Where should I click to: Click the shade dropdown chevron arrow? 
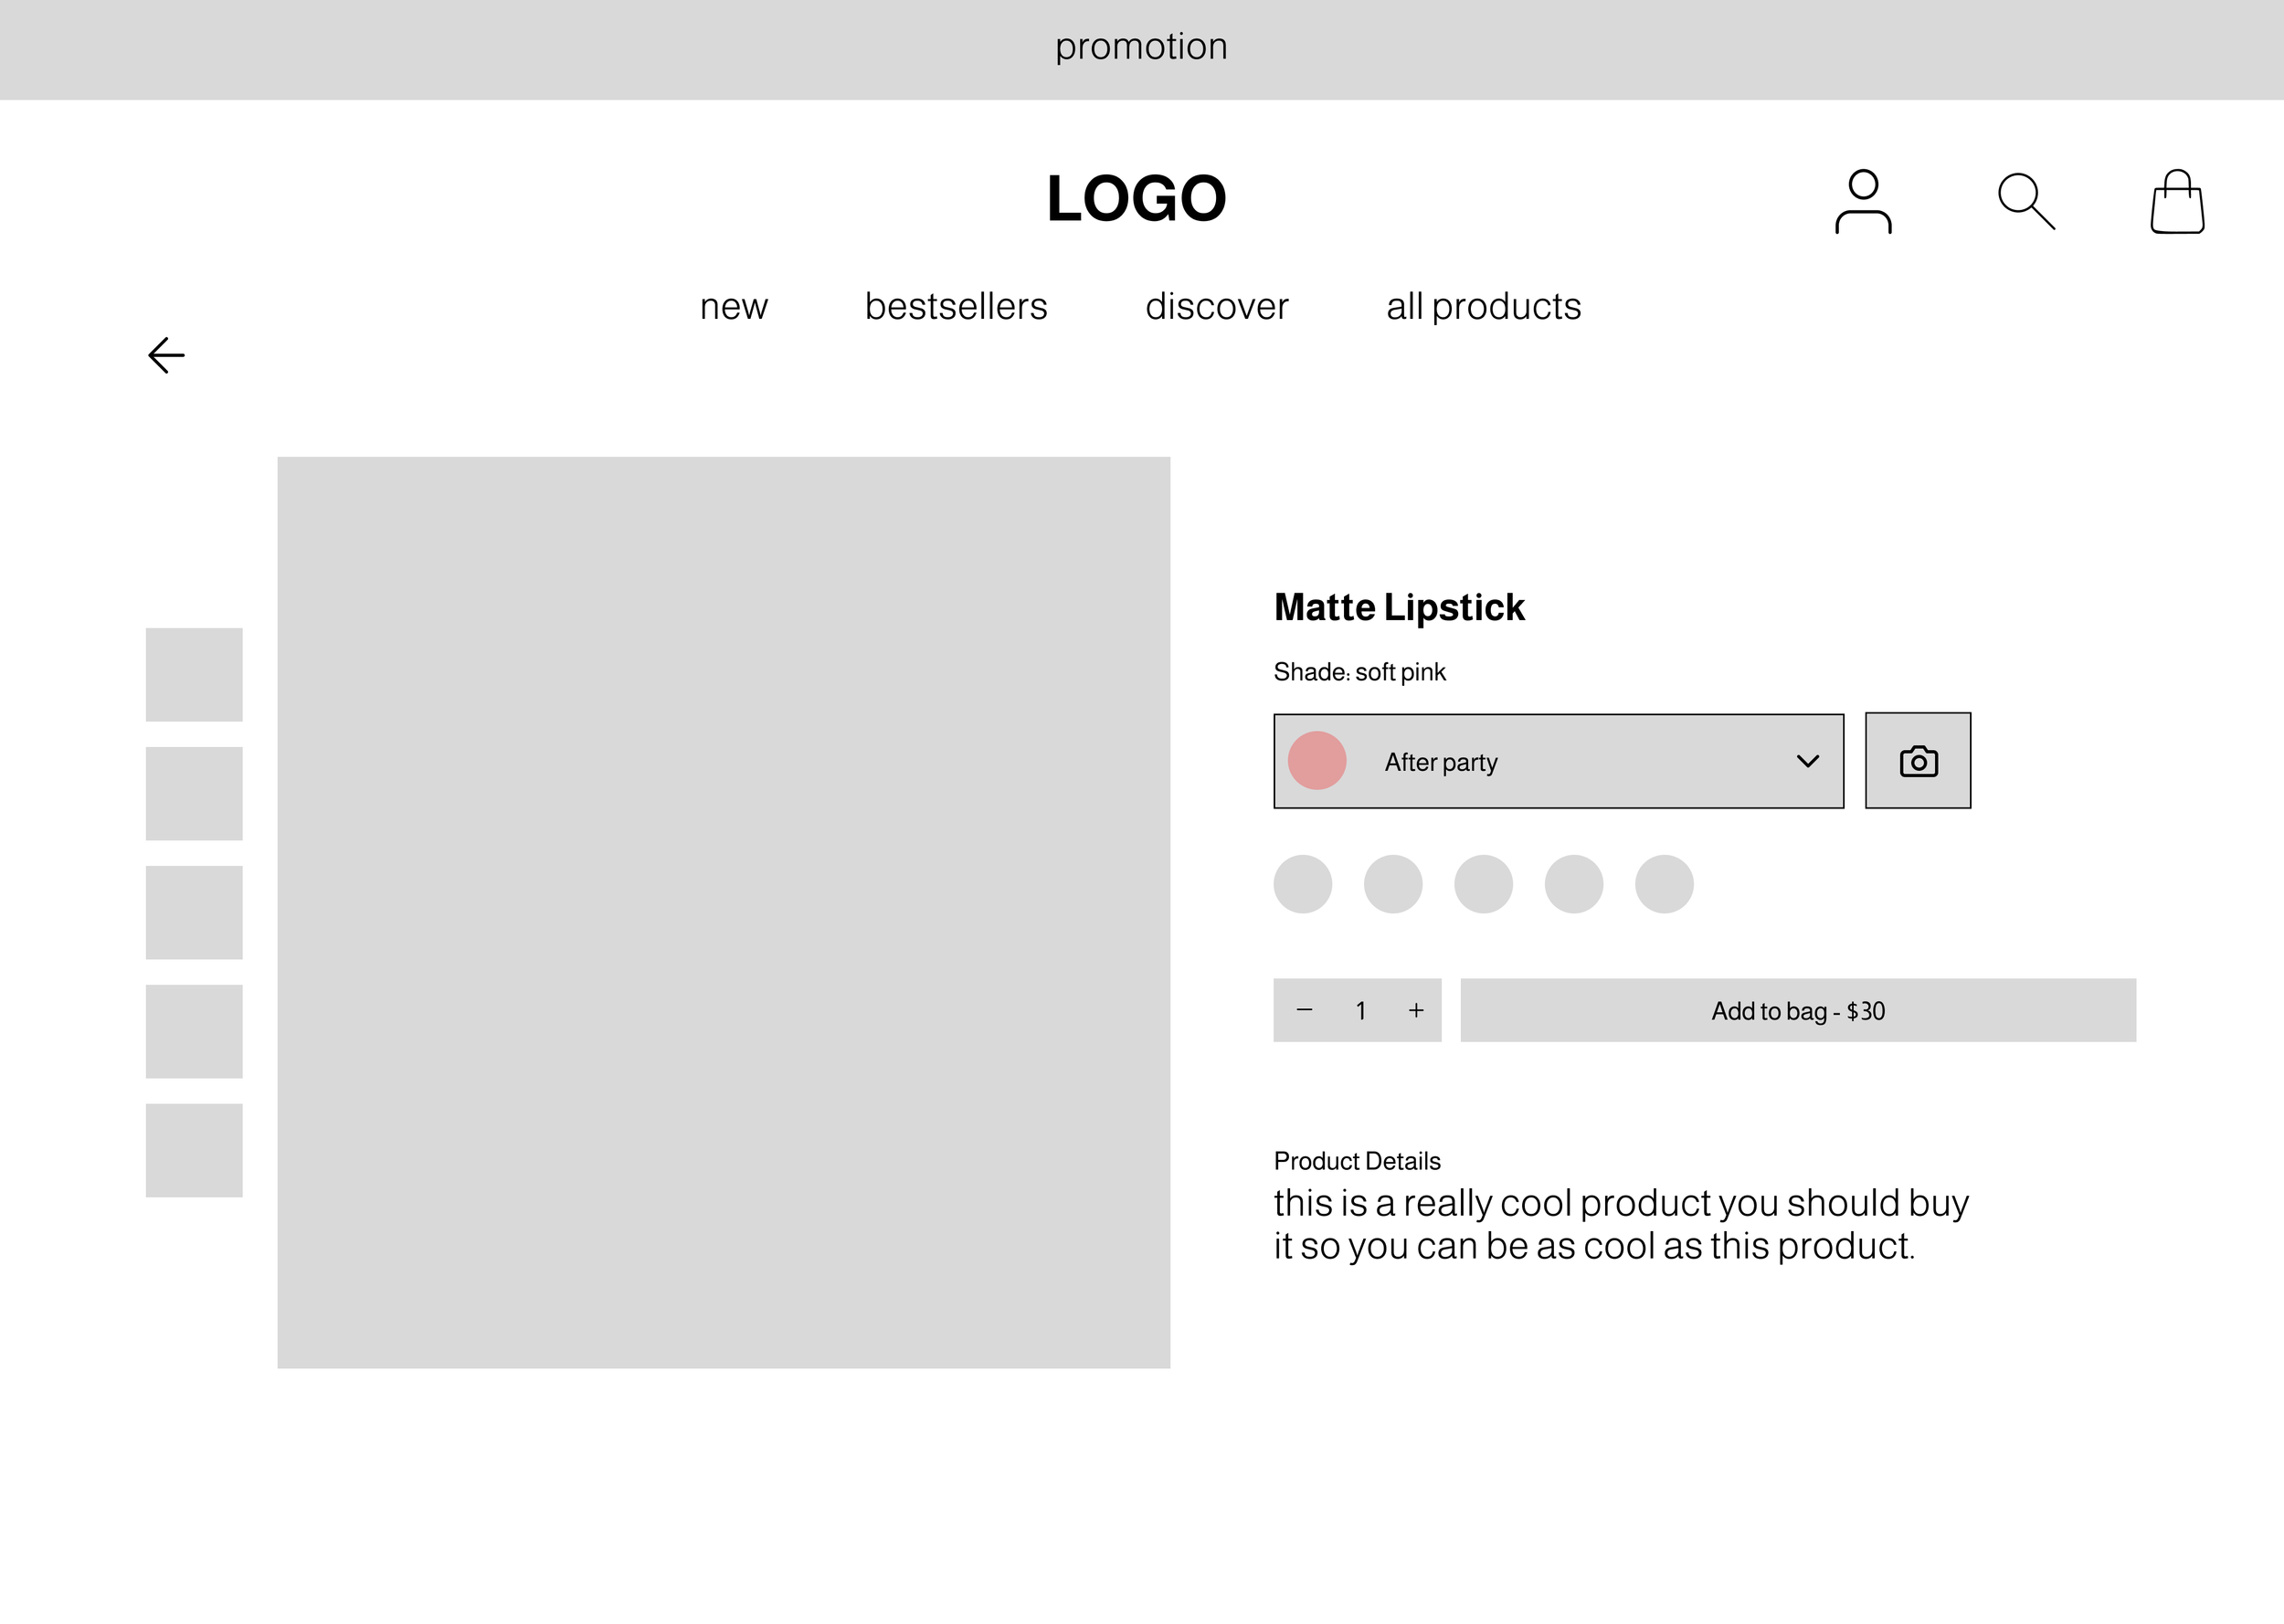[1807, 761]
